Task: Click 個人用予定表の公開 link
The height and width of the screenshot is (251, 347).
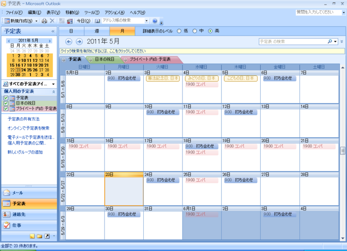Action: (27, 143)
